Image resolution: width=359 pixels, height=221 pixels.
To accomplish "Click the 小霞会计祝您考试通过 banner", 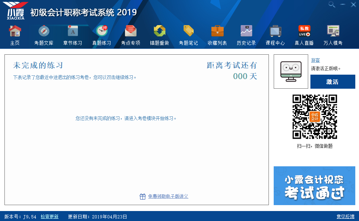I will 314,186.
